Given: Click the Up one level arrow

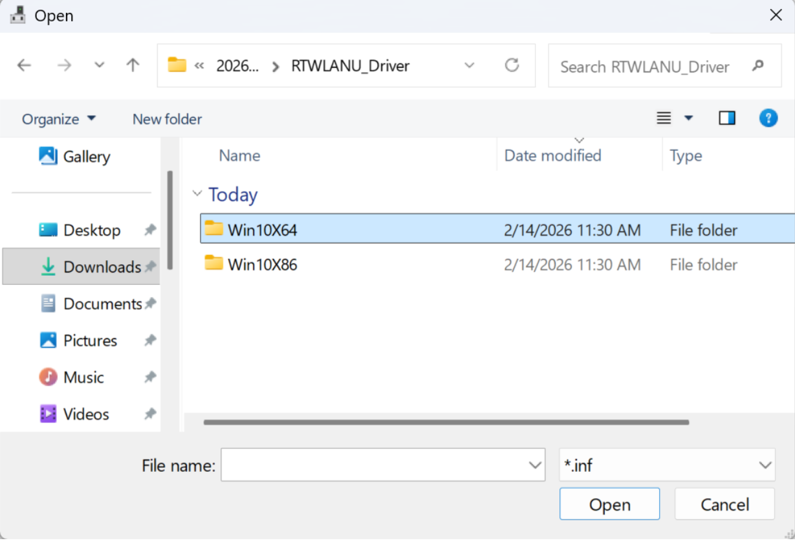Looking at the screenshot, I should (133, 65).
